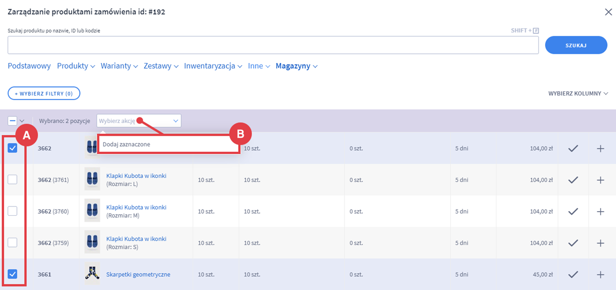Uncheck the Skarpetki geometryczne checkbox
The width and height of the screenshot is (616, 290).
tap(13, 274)
